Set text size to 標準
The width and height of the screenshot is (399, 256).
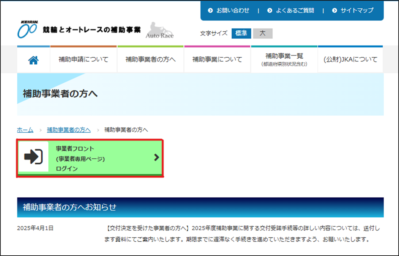coord(241,33)
